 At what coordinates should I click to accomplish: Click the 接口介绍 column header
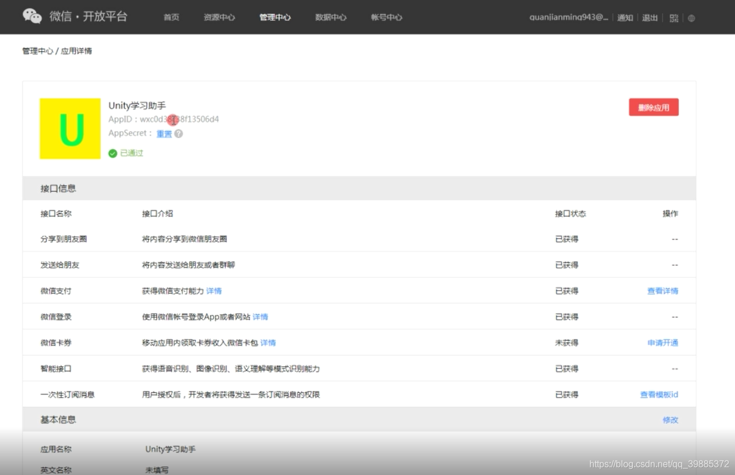click(x=157, y=214)
